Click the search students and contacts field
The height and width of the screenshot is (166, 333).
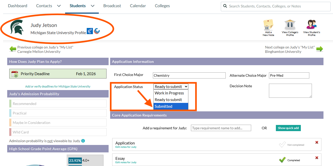click(276, 6)
